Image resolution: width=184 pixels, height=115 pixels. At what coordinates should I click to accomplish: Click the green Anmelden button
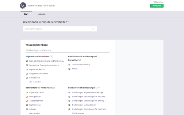(157, 6)
